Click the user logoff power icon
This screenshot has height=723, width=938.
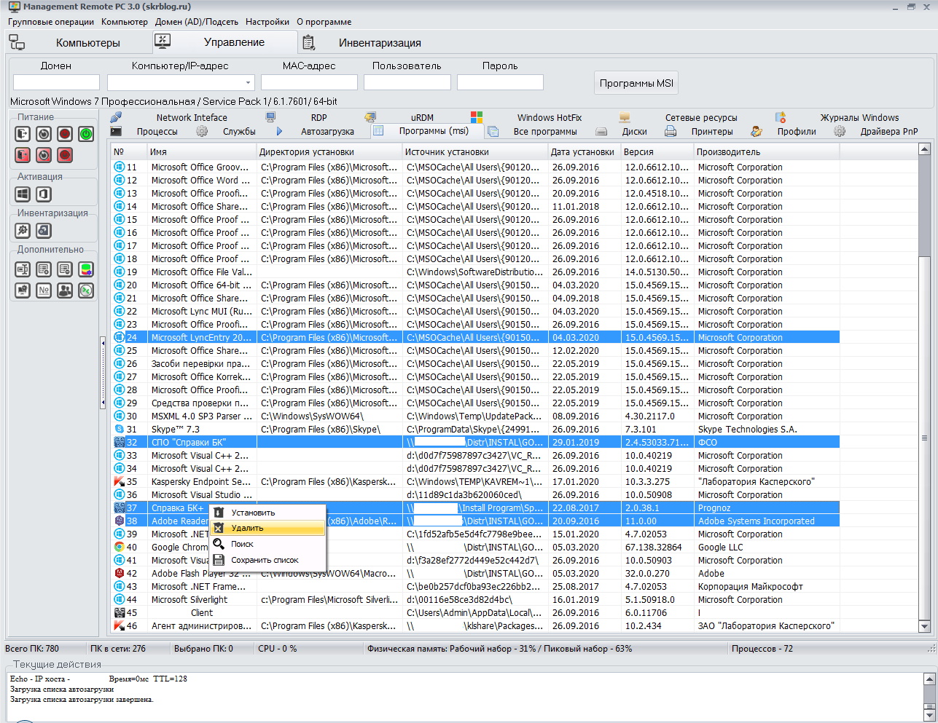pyautogui.click(x=23, y=134)
